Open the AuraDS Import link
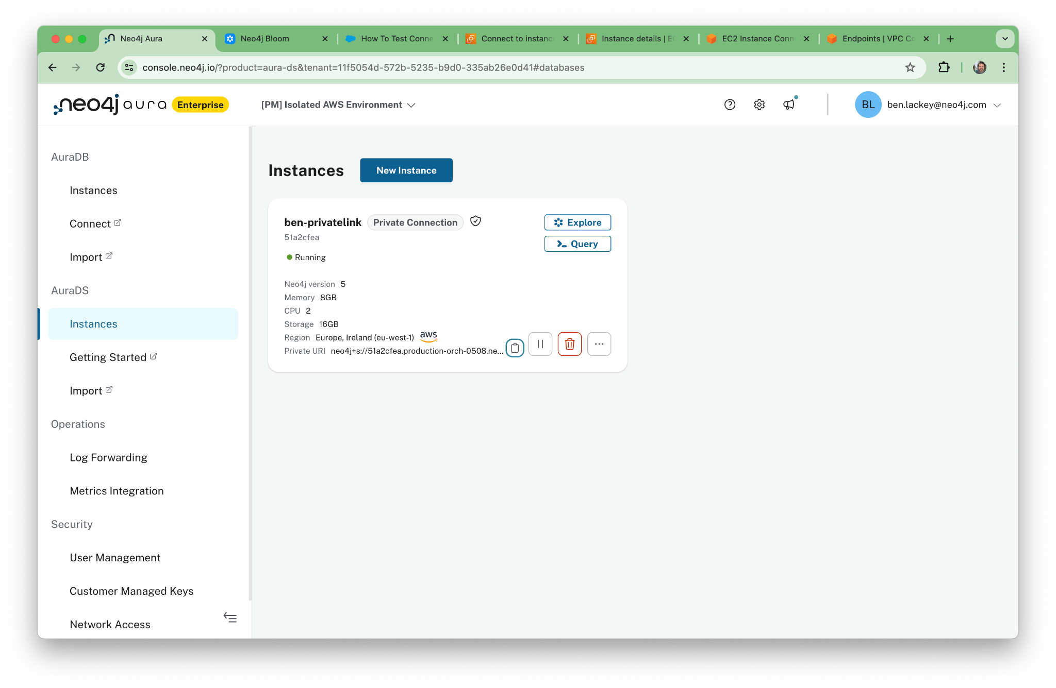1056x688 pixels. click(91, 391)
